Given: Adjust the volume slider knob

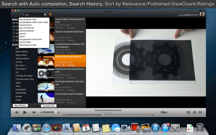Looking at the screenshot, I should pos(55,112).
